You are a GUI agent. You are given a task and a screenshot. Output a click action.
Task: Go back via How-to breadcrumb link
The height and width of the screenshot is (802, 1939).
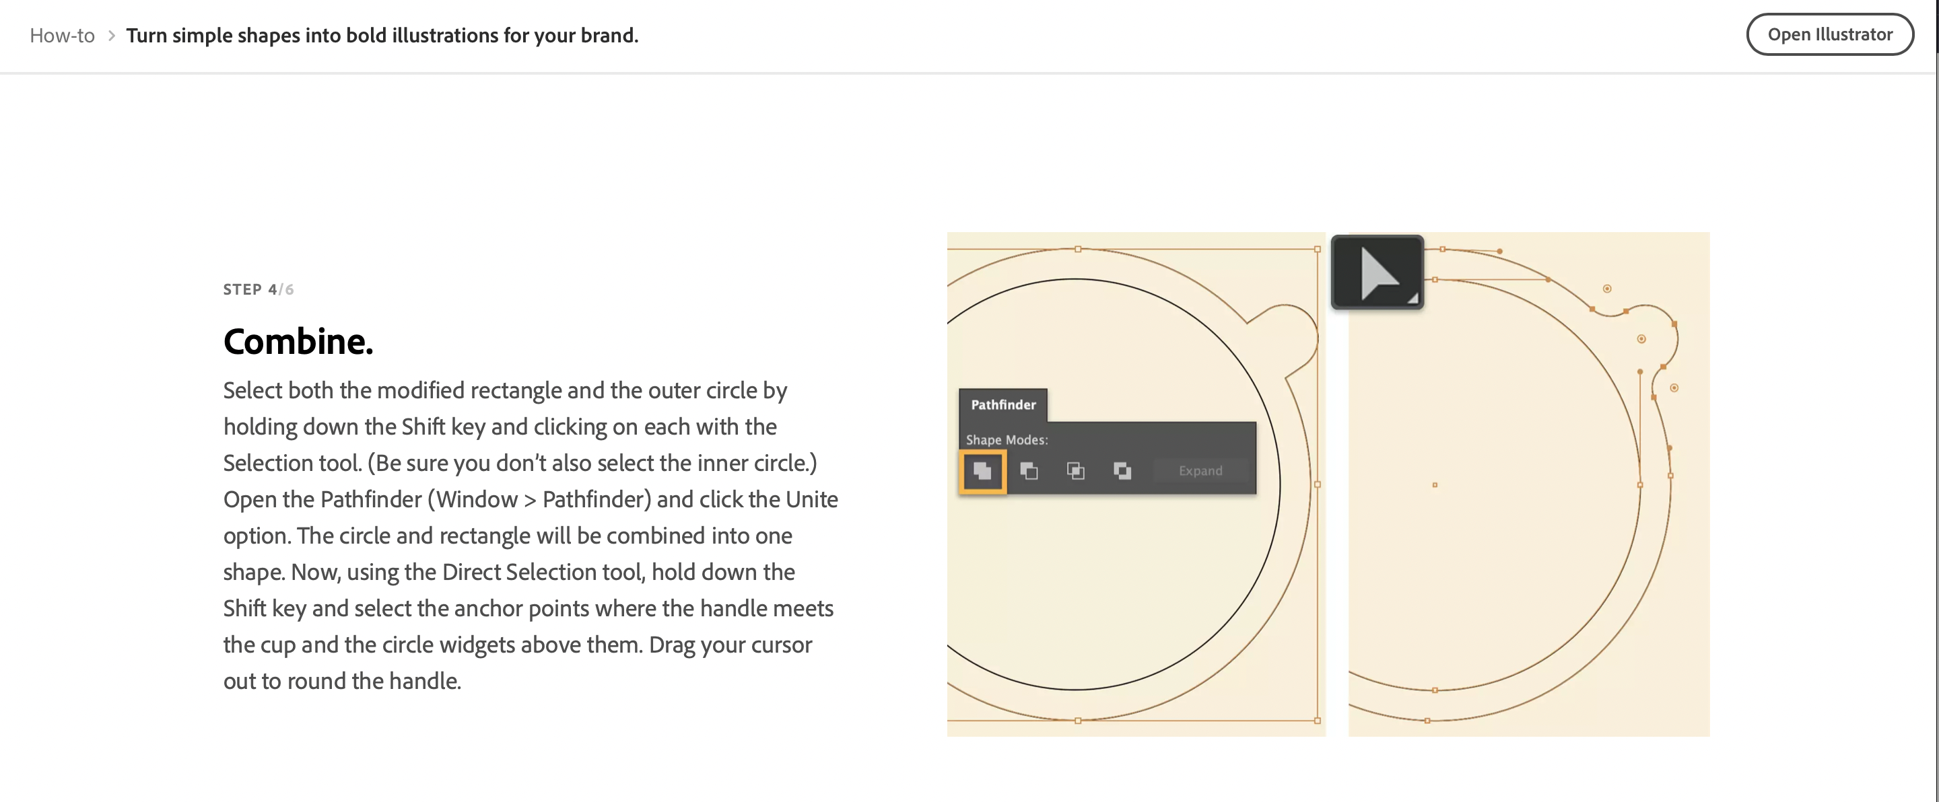click(x=63, y=36)
